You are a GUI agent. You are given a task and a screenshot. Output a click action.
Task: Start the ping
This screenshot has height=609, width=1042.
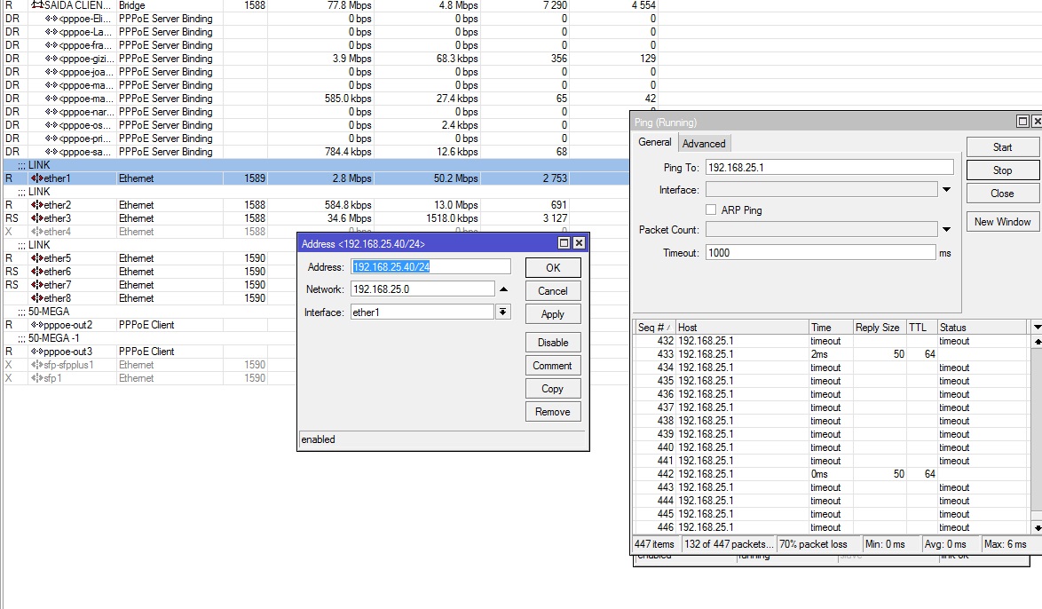click(x=1002, y=147)
